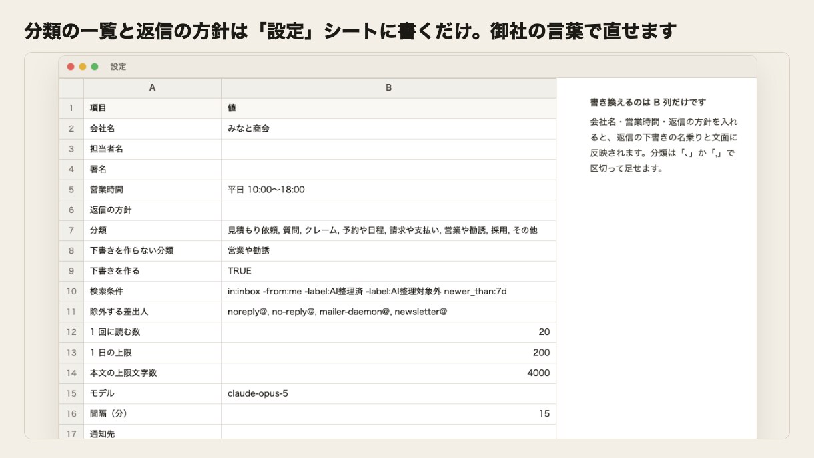814x458 pixels.
Task: Click the '間隔（分）' cell
Action: [152, 414]
